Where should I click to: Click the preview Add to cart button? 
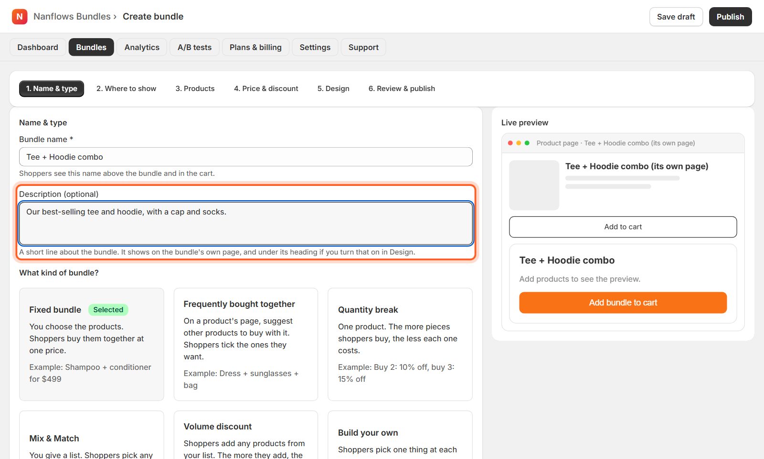(623, 227)
